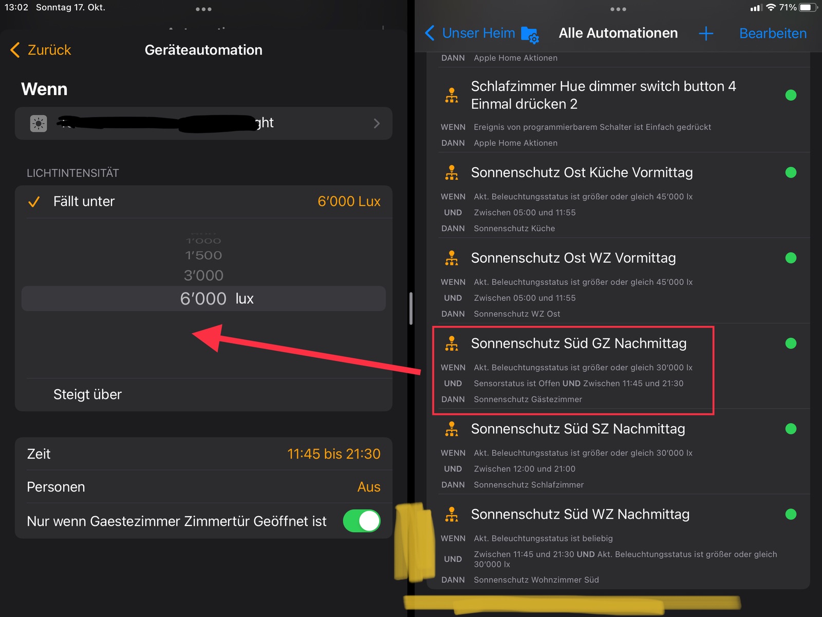Open Sonnenschutz Süd GZ Nachmittag automation
The width and height of the screenshot is (822, 617).
point(578,343)
